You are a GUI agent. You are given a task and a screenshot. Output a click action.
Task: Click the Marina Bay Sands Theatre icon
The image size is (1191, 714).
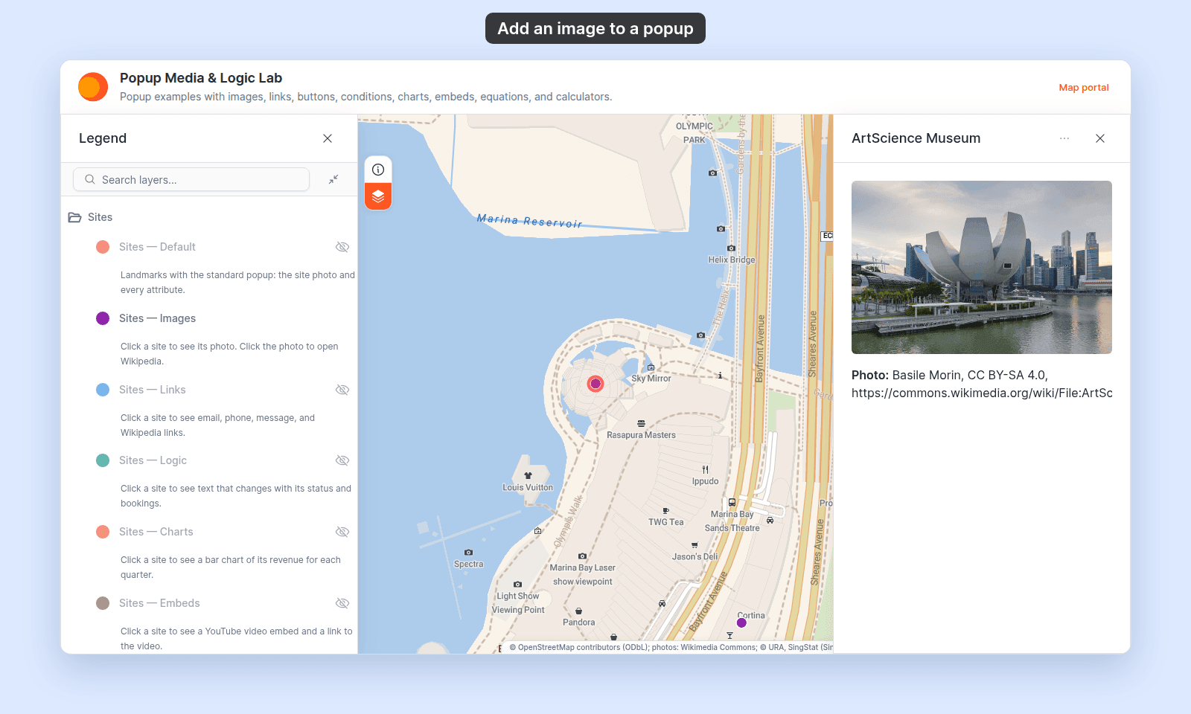point(732,502)
